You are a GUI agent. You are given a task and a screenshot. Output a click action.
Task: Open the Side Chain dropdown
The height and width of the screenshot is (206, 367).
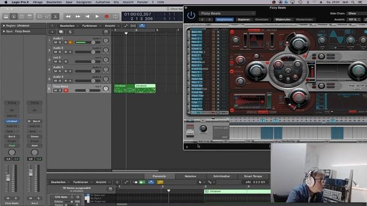(356, 14)
